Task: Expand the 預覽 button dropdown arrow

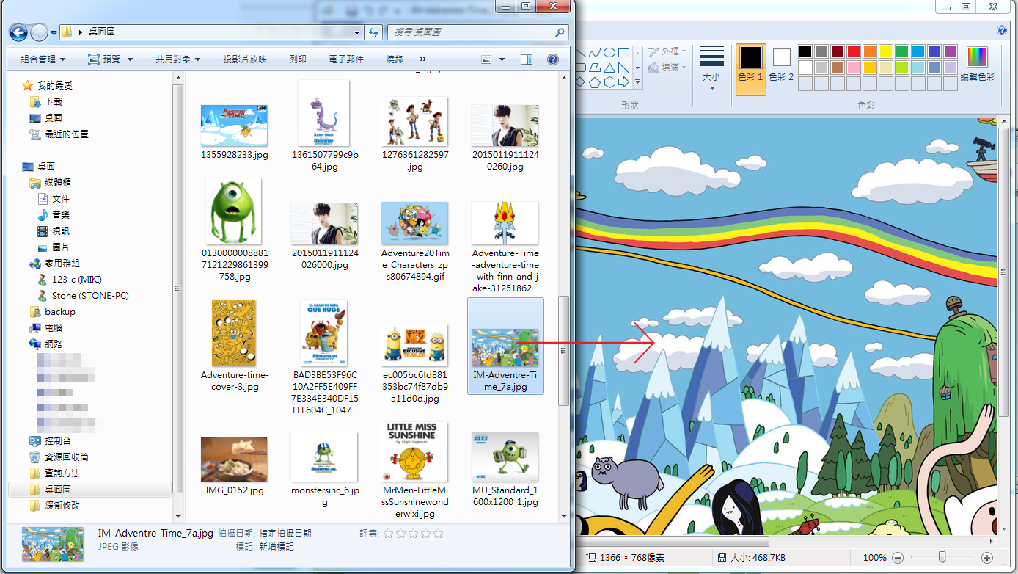Action: (130, 59)
